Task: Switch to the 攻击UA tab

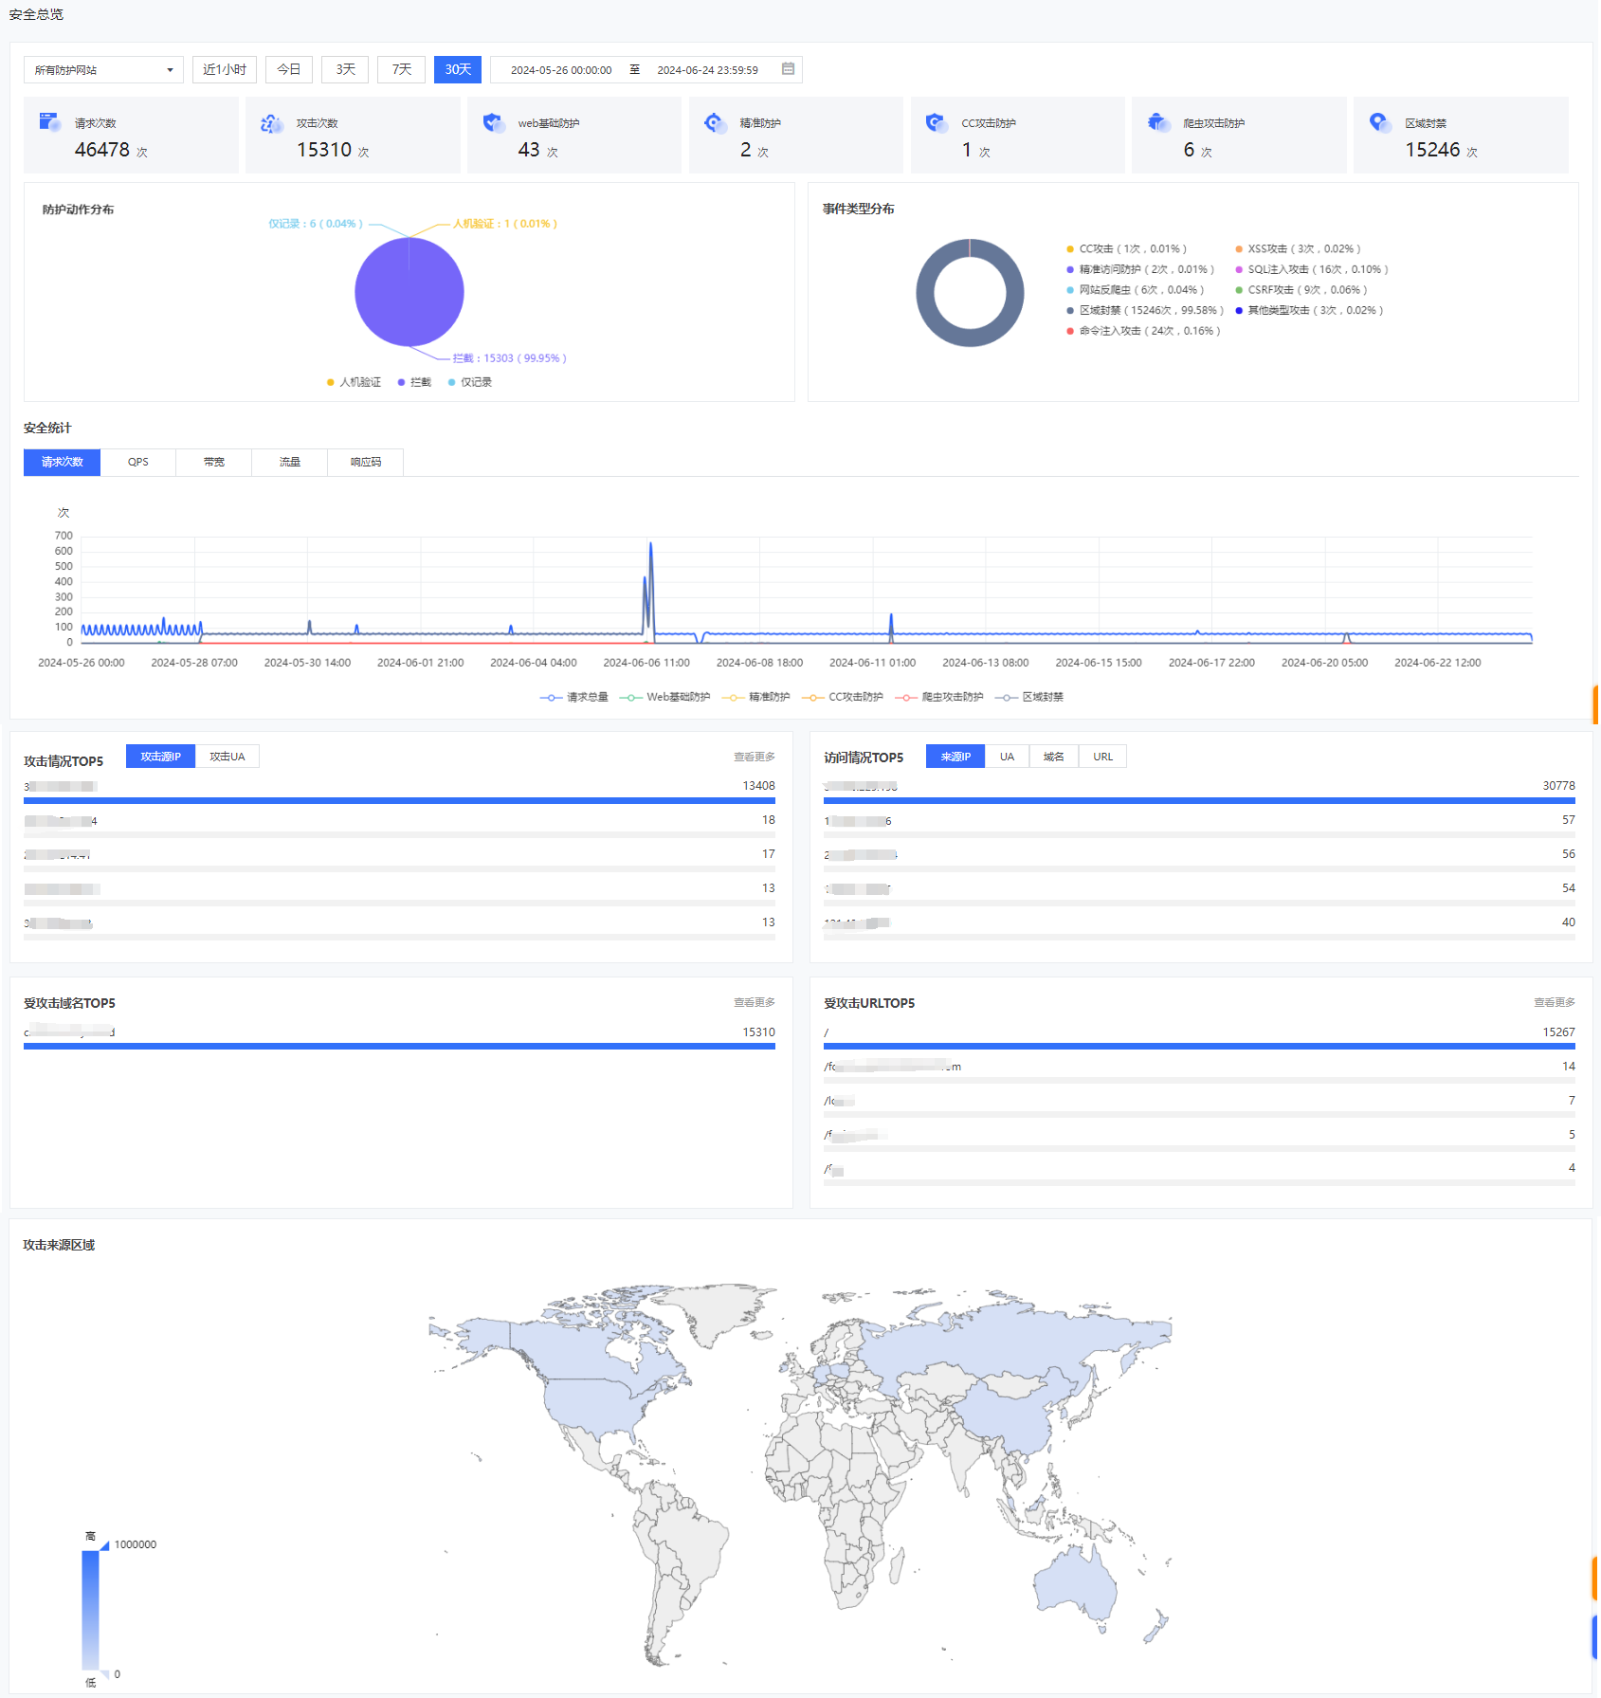Action: [227, 757]
